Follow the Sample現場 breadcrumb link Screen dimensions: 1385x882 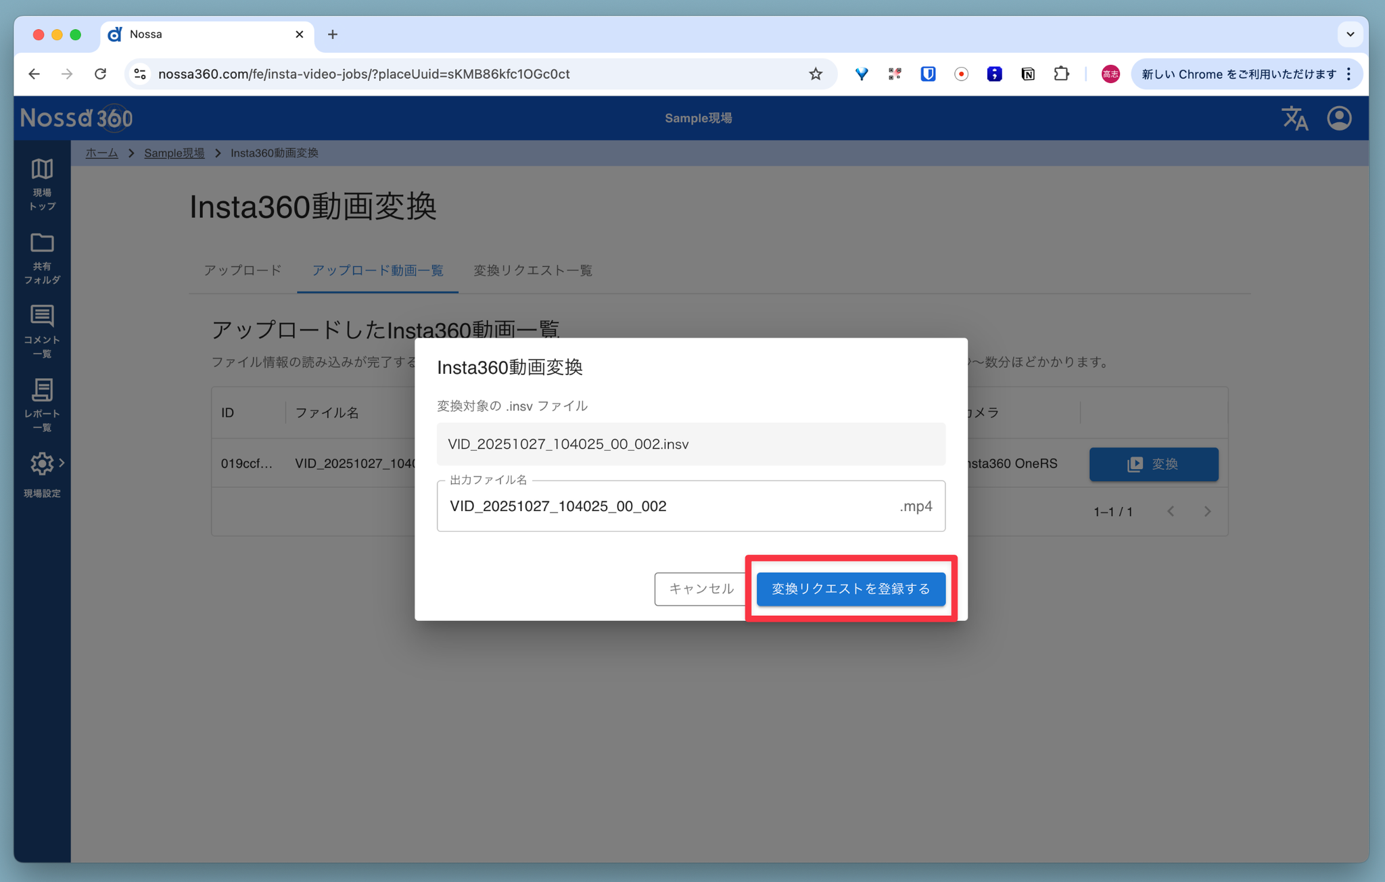point(174,153)
